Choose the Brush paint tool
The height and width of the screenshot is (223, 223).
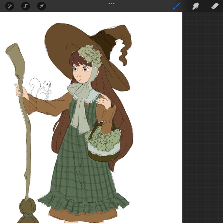(x=176, y=6)
